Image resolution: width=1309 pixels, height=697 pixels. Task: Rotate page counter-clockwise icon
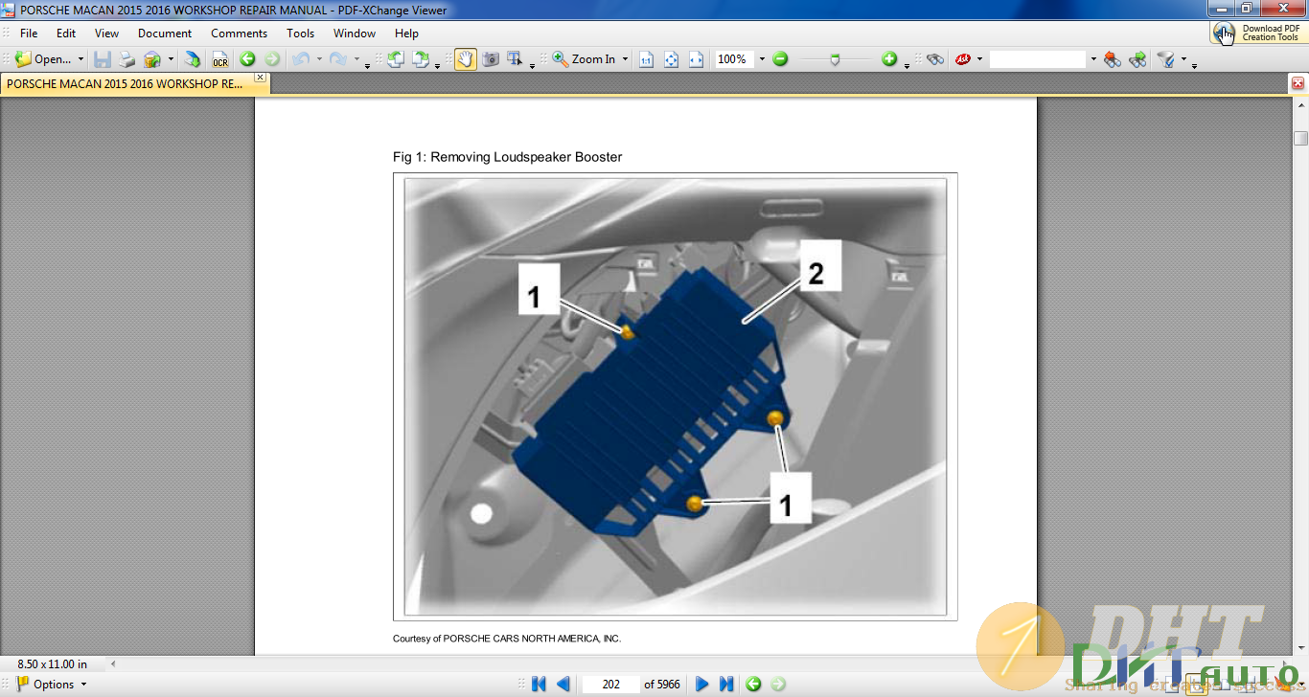[x=396, y=59]
